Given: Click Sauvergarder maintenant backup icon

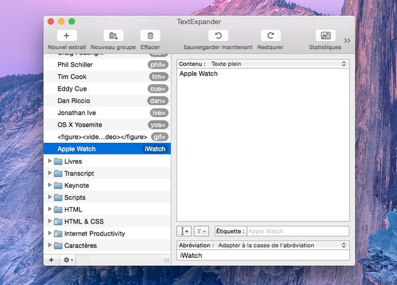Looking at the screenshot, I should [218, 36].
